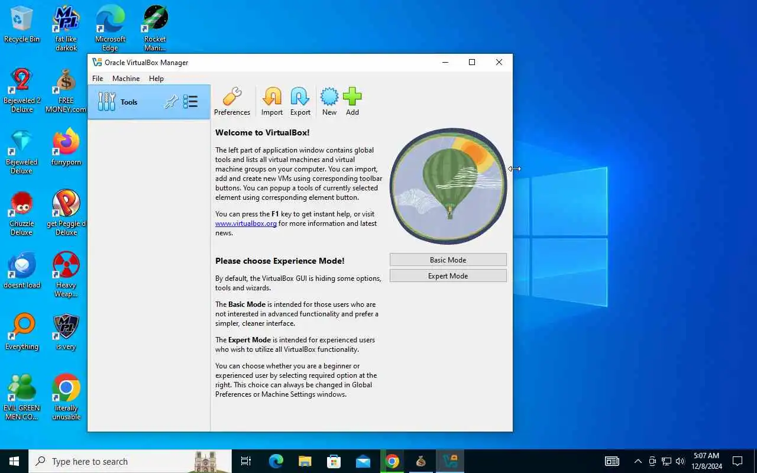Open the Help menu

coord(156,78)
